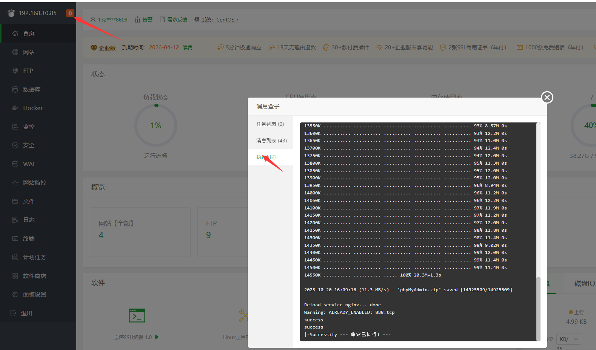This screenshot has height=350, width=596.
Task: Switch to 任务列表 (0) tab
Action: 270,124
